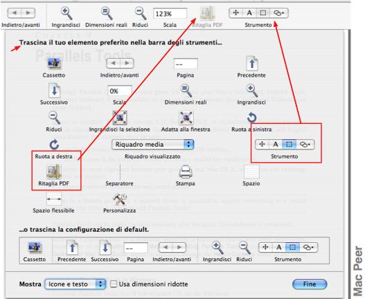The image size is (365, 299).
Task: Open the Mostra Icone e testo popup
Action: 75,284
